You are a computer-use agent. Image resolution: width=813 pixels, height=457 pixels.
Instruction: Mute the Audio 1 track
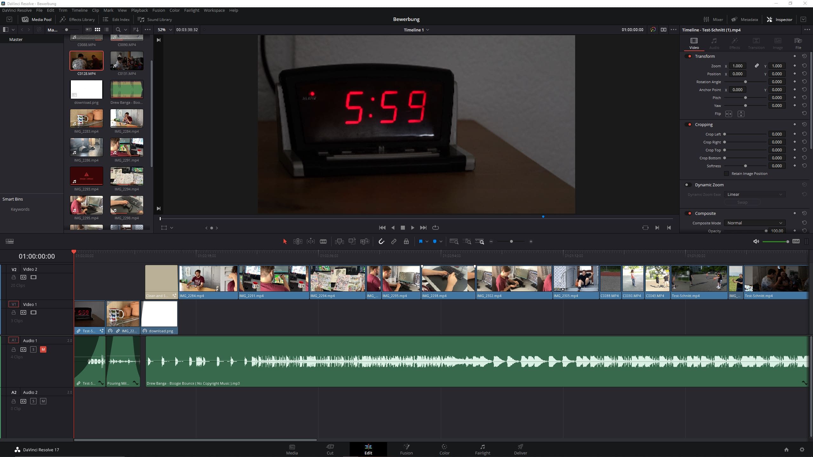[x=43, y=349]
